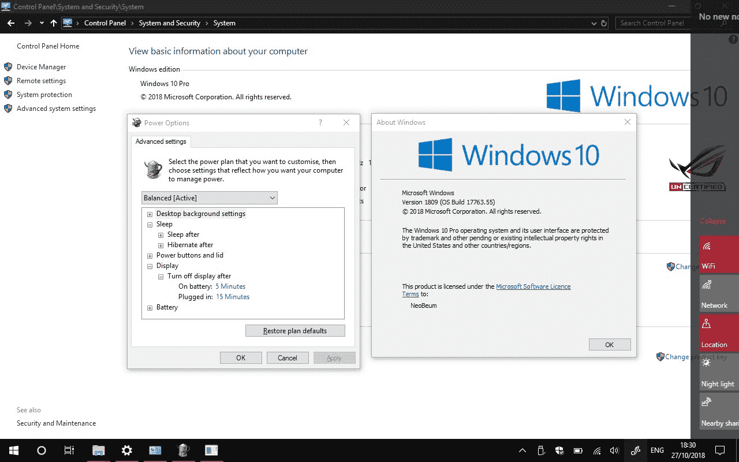The width and height of the screenshot is (739, 462).
Task: Toggle the Nearby sharing quick action
Action: point(719,412)
